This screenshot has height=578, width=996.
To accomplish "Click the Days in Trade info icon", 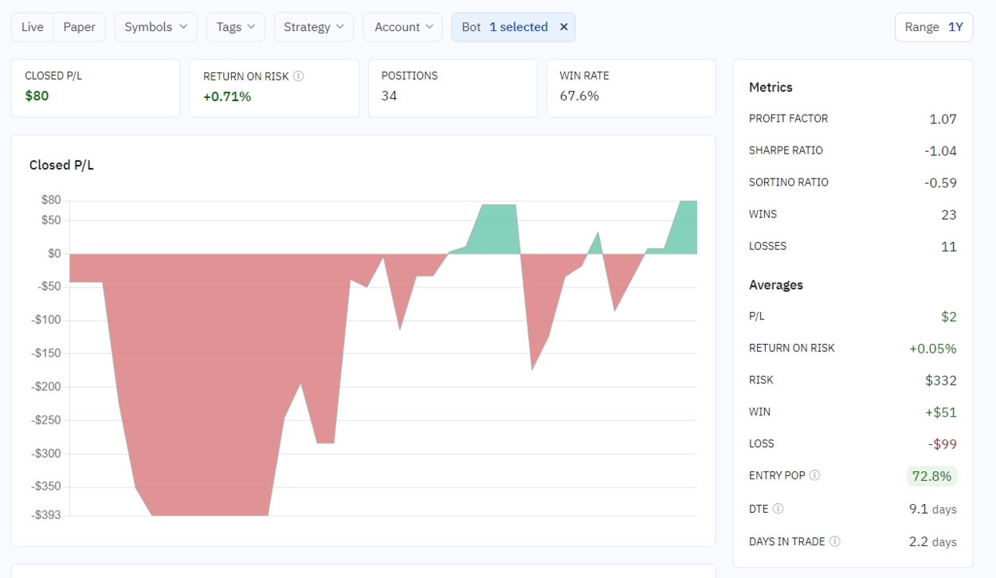I will tap(835, 541).
